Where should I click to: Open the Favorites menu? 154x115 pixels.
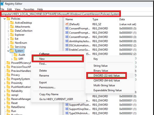[x=29, y=9]
